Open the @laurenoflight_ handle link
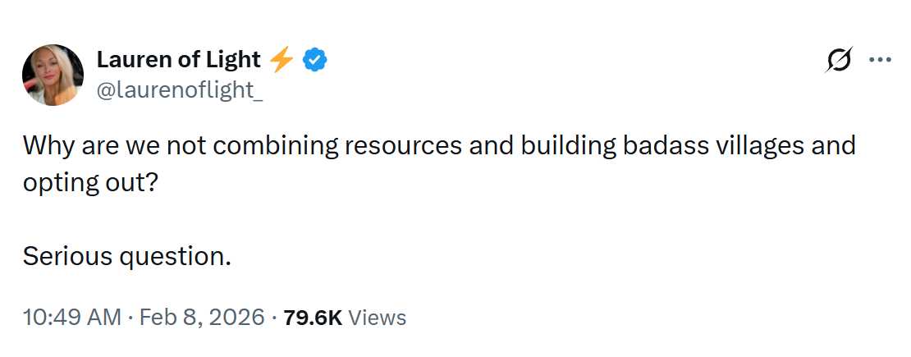This screenshot has width=911, height=357. click(180, 91)
